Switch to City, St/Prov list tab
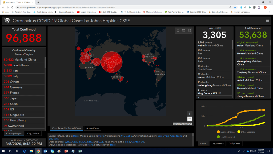273x154 pixels. (33, 133)
